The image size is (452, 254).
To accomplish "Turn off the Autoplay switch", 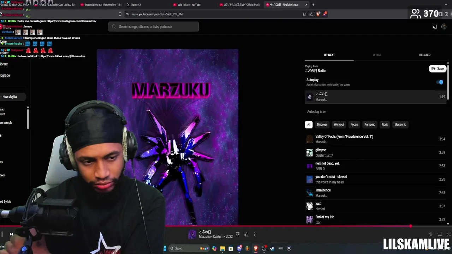I will pos(440,82).
